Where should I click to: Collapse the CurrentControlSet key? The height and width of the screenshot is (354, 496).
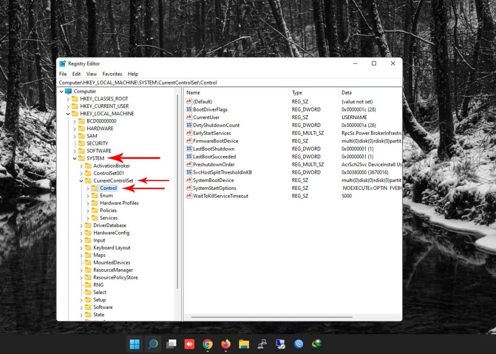81,181
